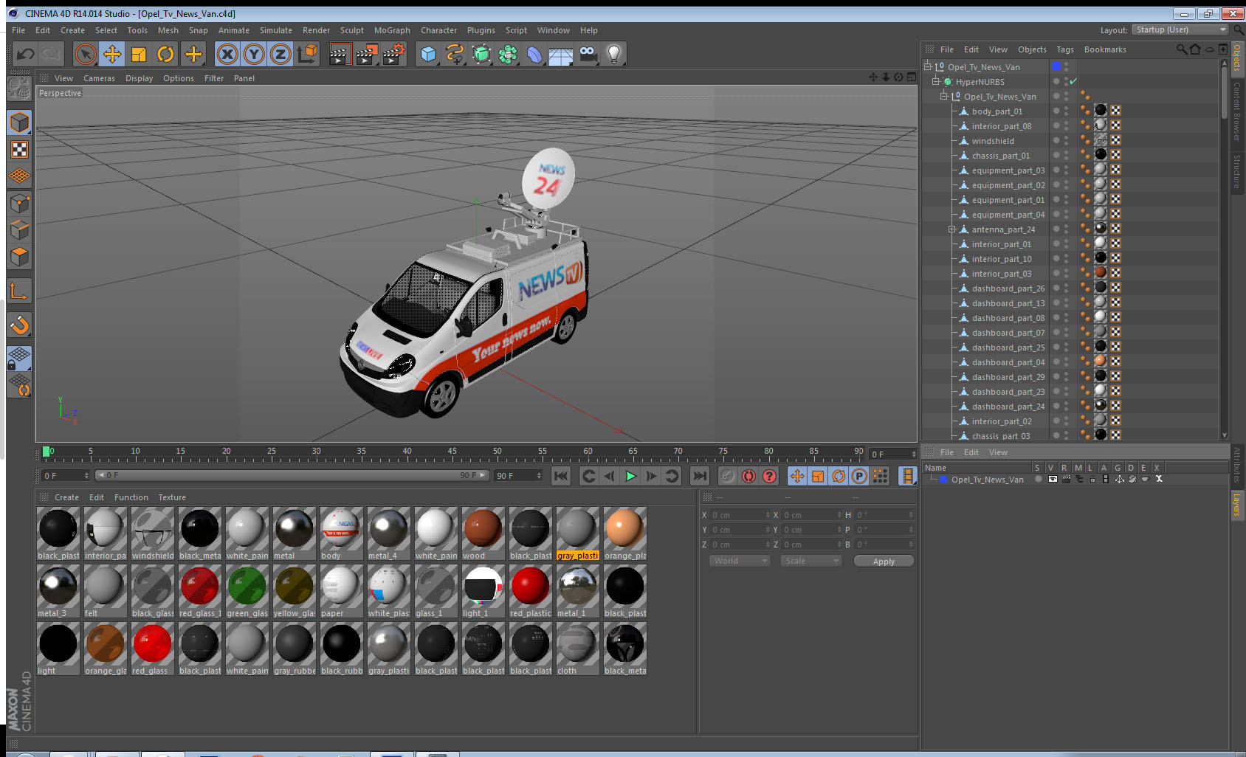Select dashboard_part_26 in object tree

point(1008,288)
